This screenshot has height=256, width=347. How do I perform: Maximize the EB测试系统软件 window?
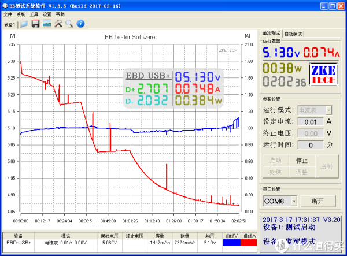(x=333, y=6)
